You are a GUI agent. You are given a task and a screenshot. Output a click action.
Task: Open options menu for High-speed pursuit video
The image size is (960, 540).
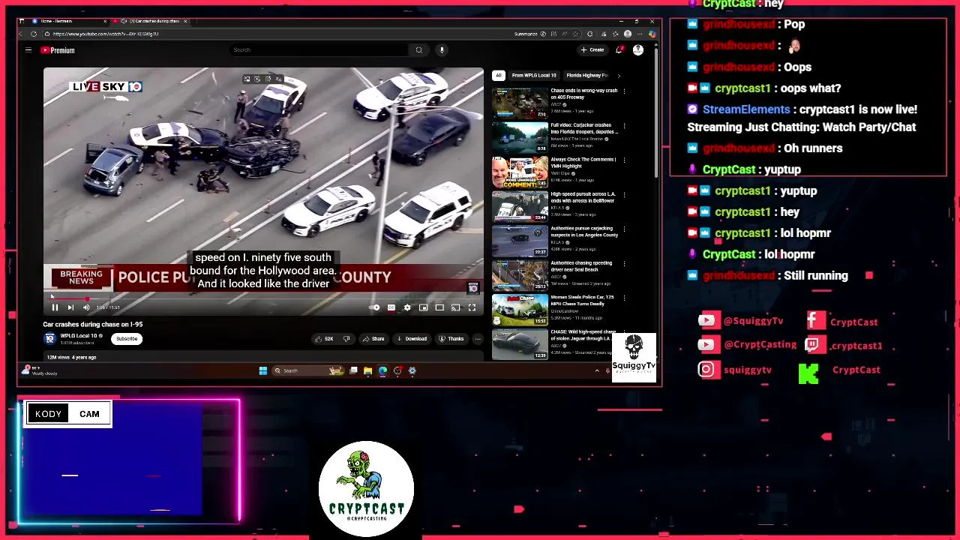pyautogui.click(x=624, y=195)
